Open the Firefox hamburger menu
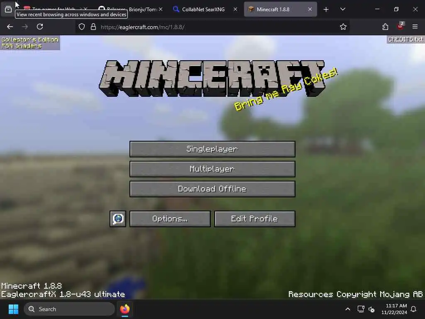Screen dimensions: 425x319 click(x=415, y=27)
